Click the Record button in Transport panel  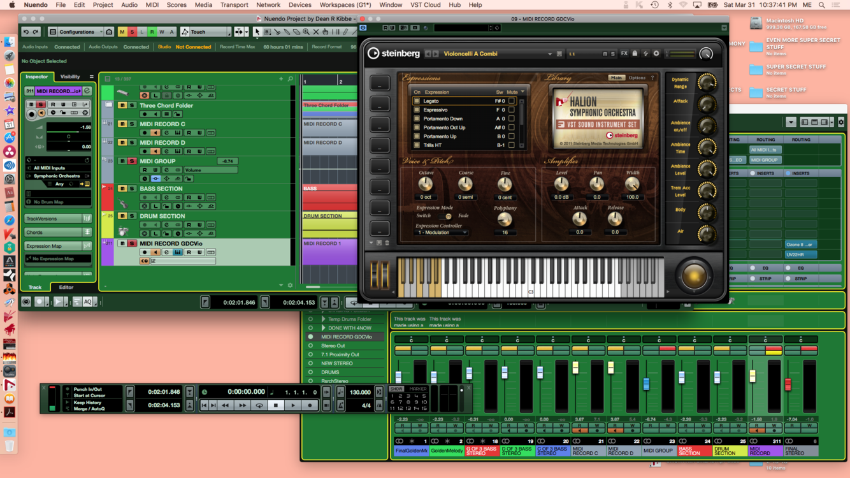pyautogui.click(x=310, y=405)
